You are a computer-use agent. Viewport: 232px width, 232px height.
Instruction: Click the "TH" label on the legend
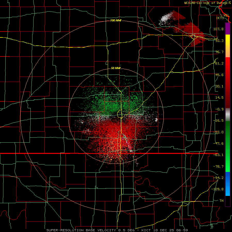(x=221, y=201)
